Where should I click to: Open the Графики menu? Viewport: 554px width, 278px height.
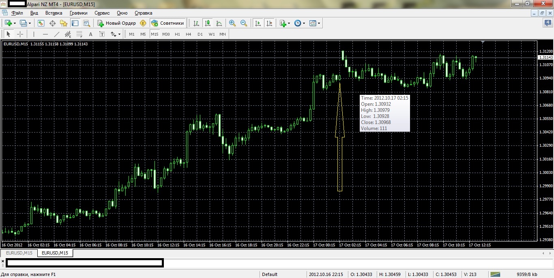(x=78, y=13)
